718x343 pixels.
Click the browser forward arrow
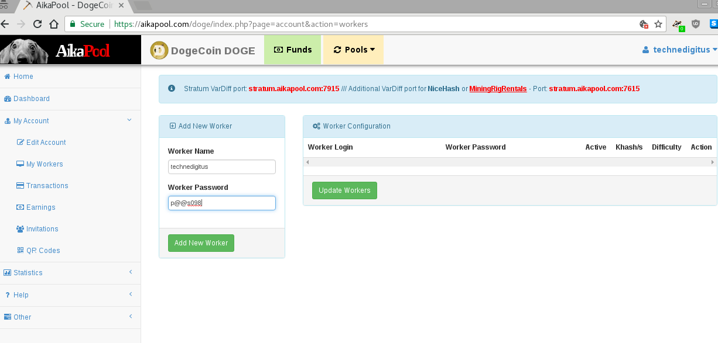(x=21, y=24)
